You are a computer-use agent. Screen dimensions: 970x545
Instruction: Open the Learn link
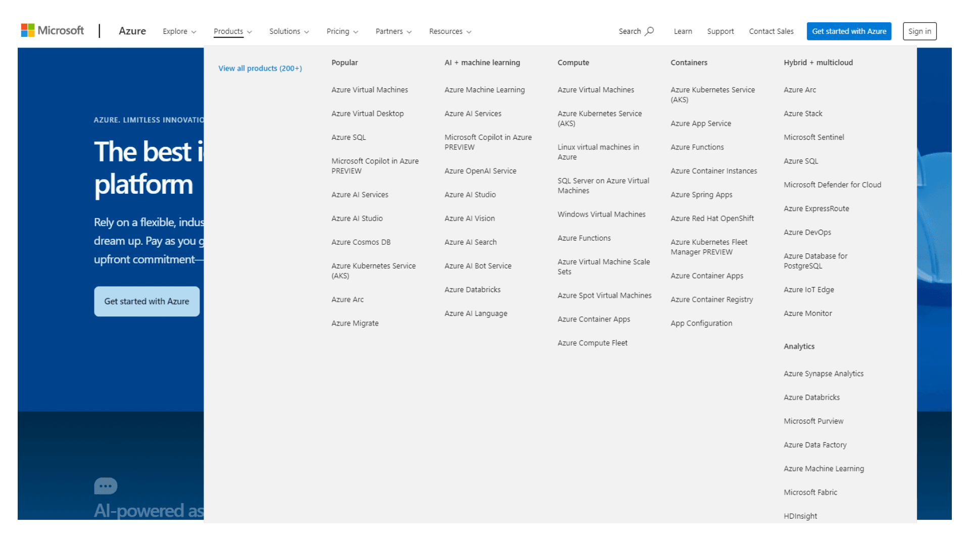683,31
